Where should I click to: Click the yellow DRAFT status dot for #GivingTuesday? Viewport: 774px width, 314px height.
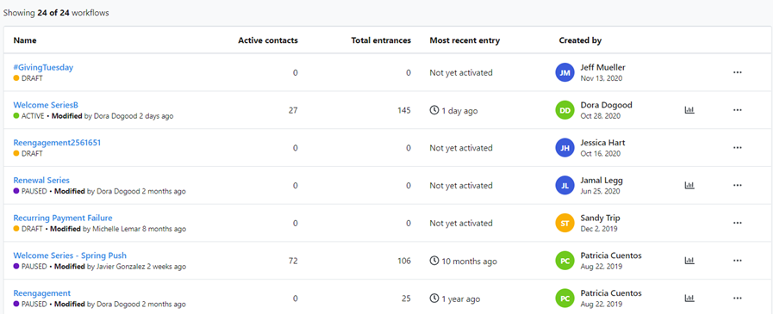(x=16, y=78)
